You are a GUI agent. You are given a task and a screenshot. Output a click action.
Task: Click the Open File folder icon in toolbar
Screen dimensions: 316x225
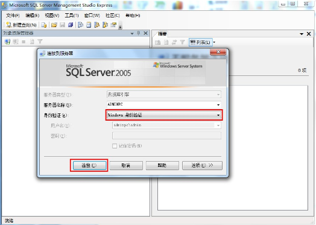tap(54, 25)
